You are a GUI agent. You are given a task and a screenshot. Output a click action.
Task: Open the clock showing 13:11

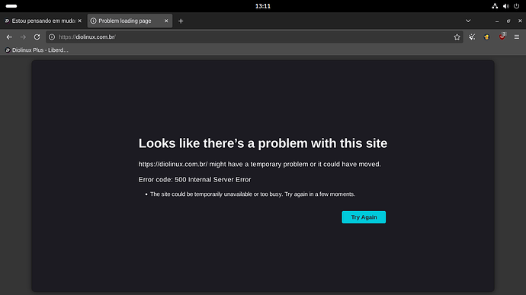point(263,6)
